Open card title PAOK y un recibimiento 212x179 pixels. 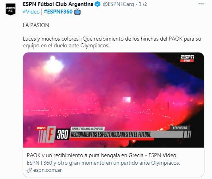point(101,155)
